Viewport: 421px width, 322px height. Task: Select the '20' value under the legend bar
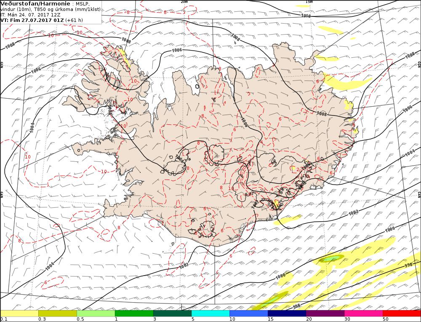309,319
